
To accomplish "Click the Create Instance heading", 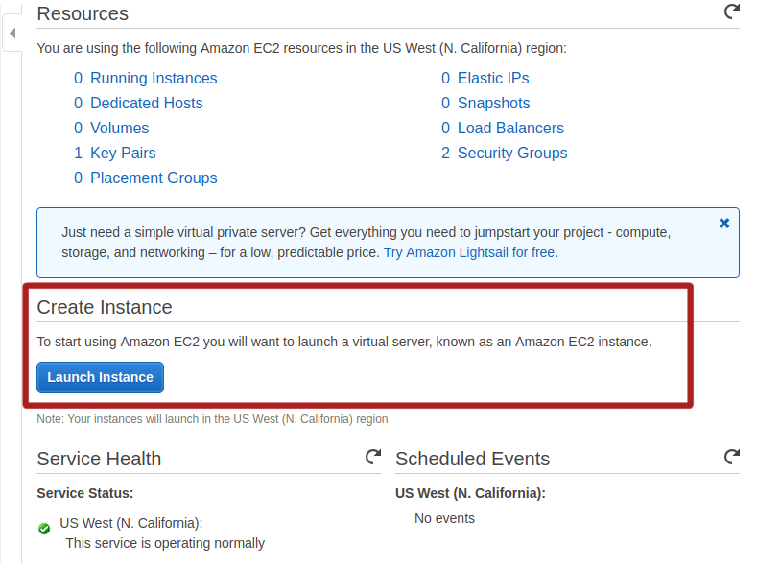I will [x=105, y=307].
